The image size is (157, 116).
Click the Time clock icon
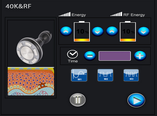[x=73, y=54]
